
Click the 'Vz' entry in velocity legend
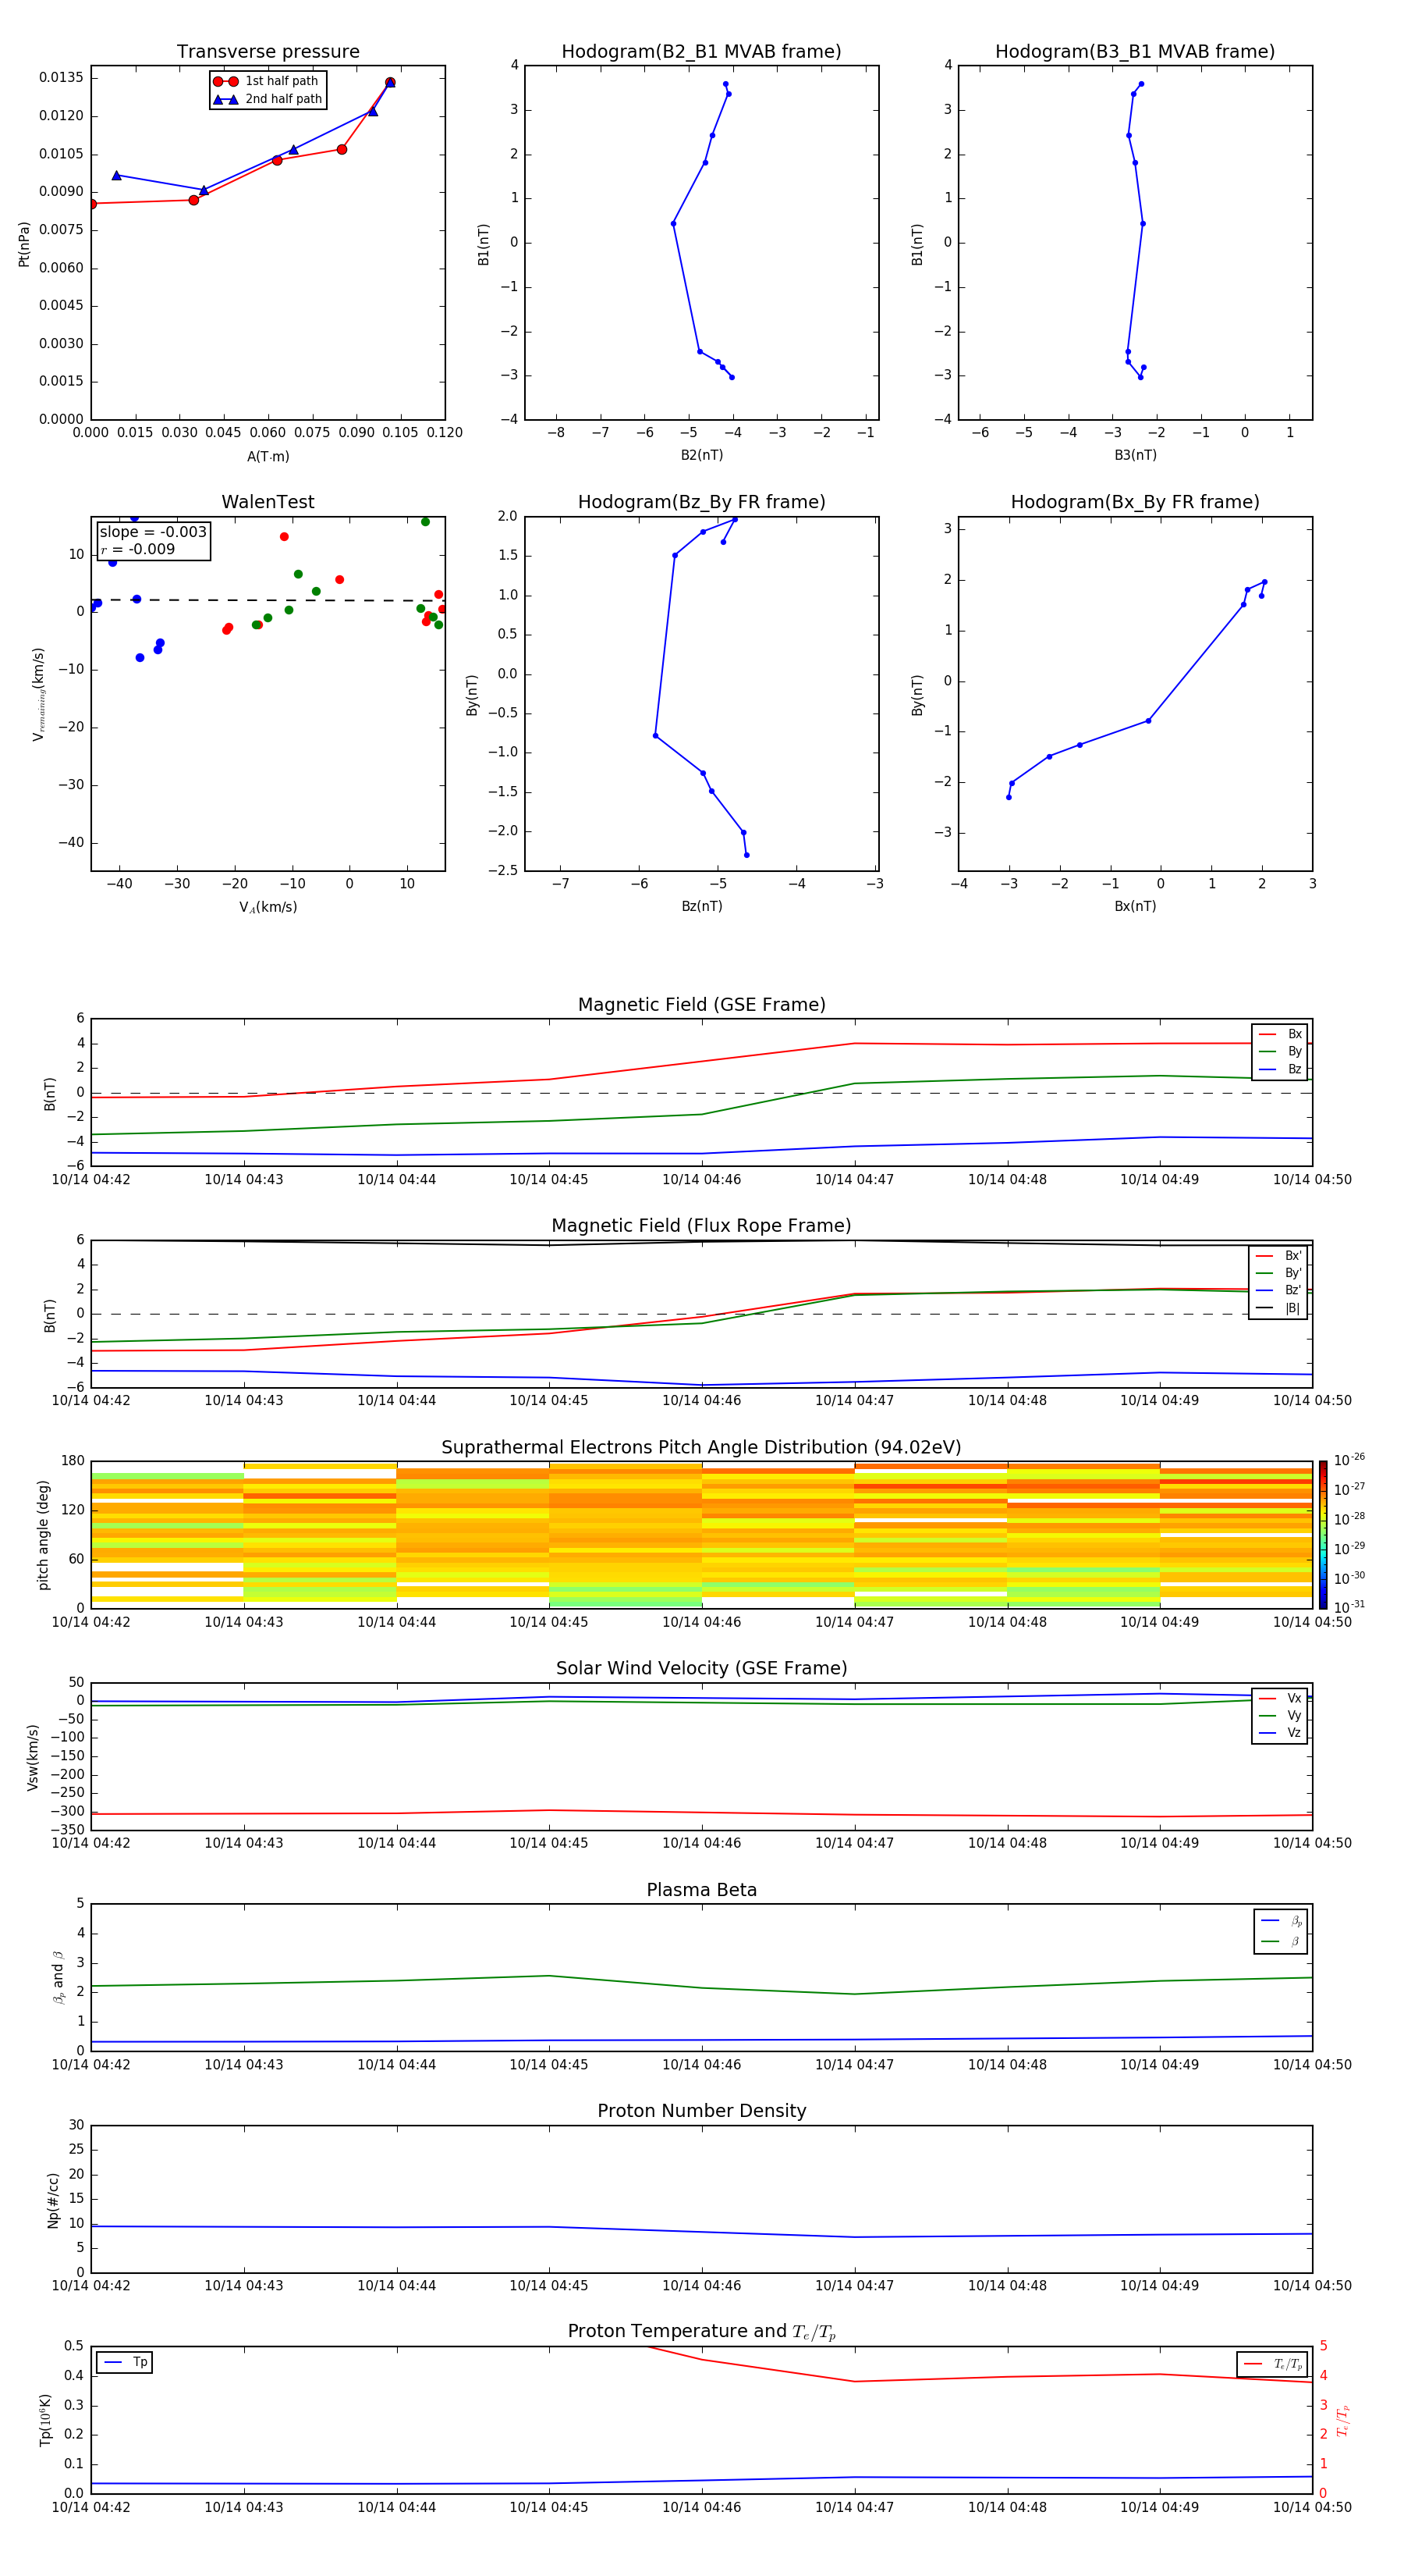(1280, 1733)
